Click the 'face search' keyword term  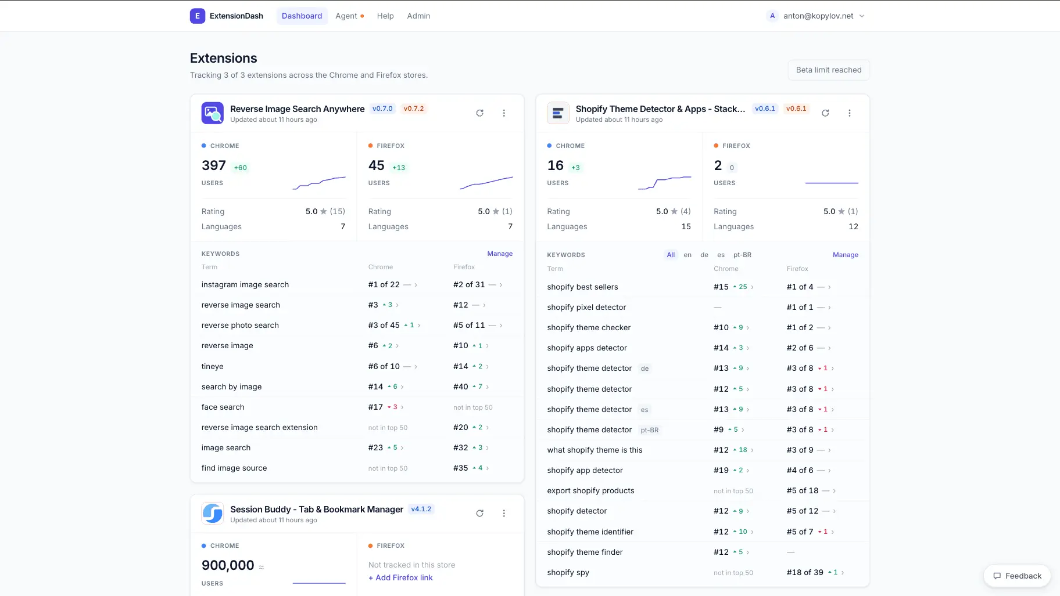point(223,407)
